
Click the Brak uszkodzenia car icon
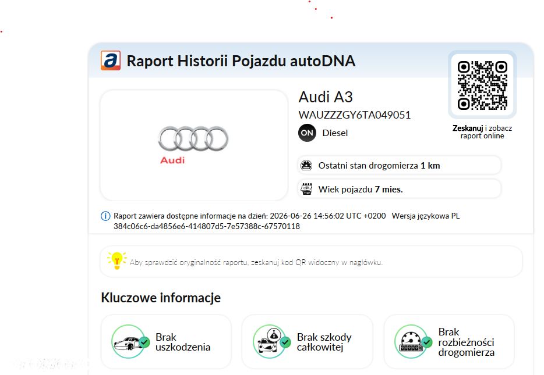pyautogui.click(x=130, y=342)
